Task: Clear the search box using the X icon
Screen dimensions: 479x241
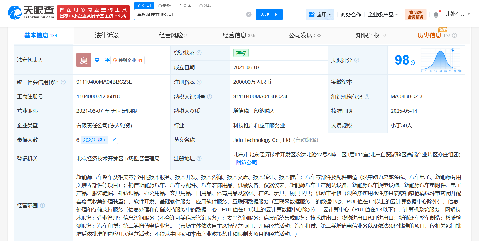Action: point(249,14)
